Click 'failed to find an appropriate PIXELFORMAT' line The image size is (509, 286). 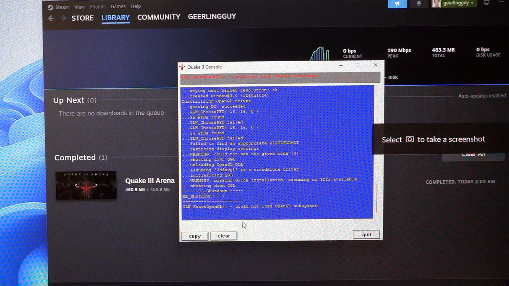[240, 143]
